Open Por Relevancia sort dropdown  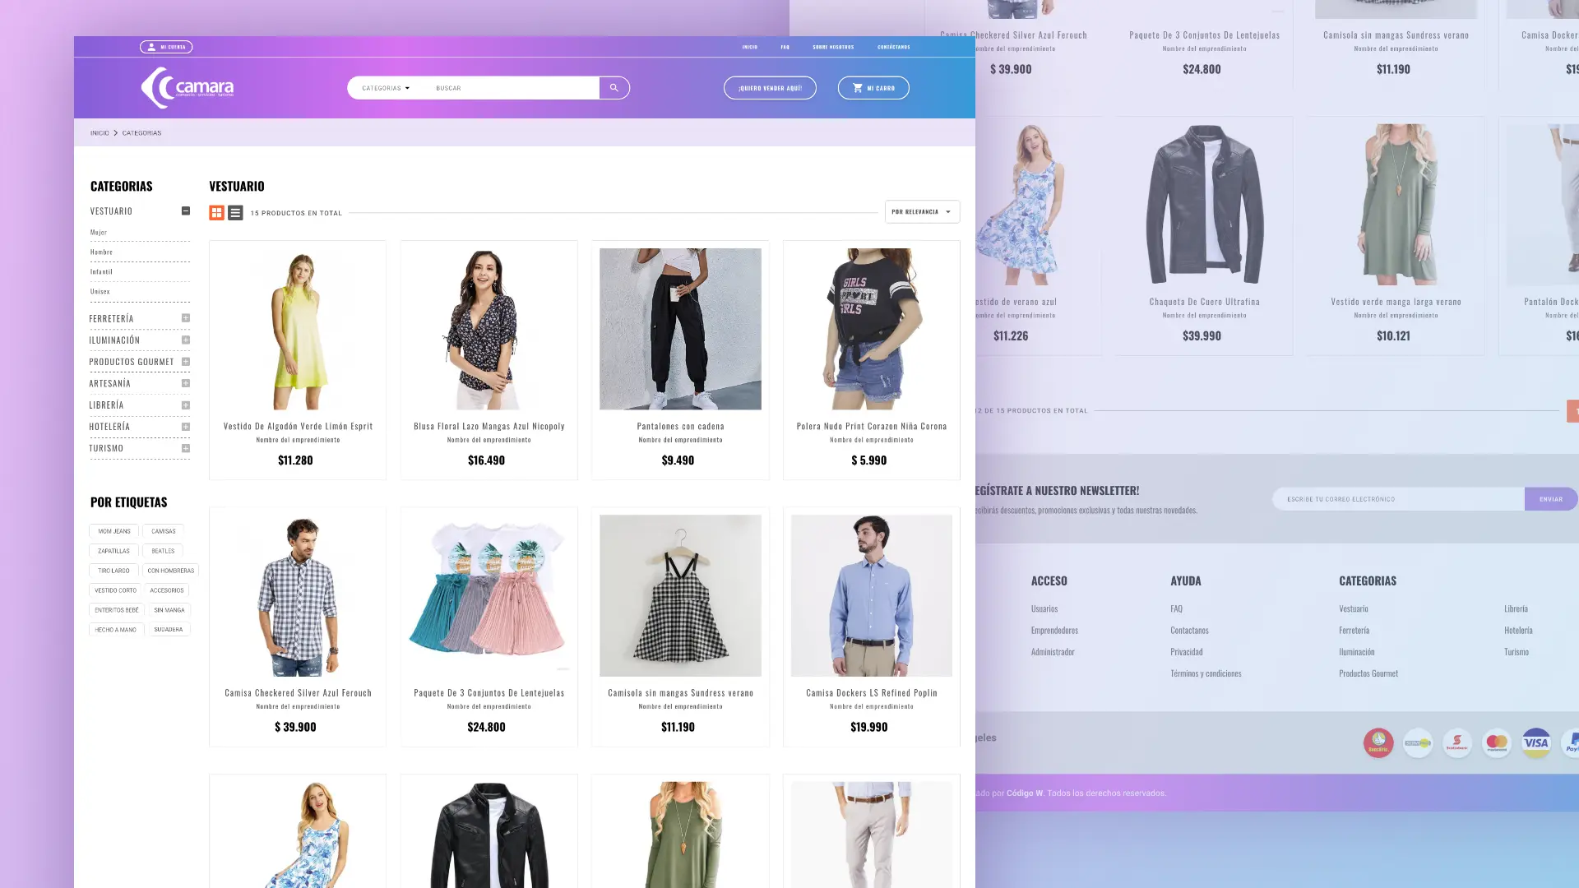[x=922, y=212]
